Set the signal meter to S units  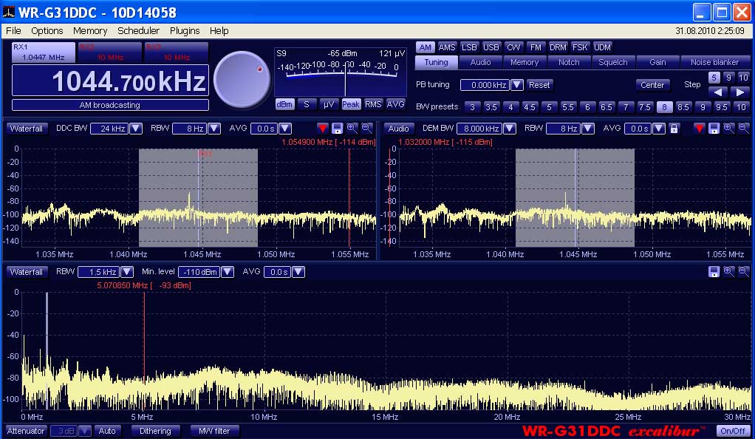click(307, 104)
